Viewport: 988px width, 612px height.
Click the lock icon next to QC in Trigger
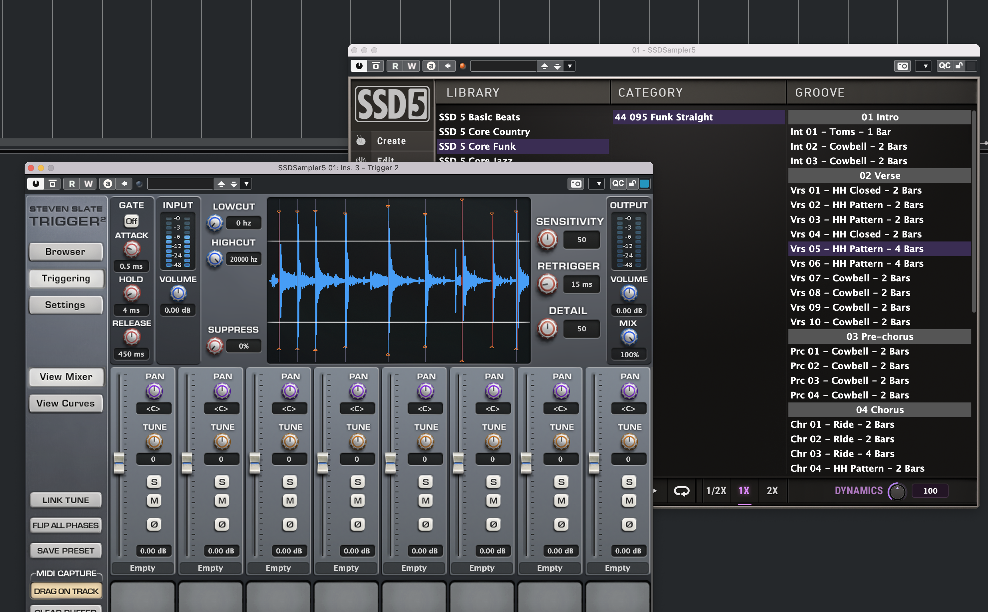633,183
